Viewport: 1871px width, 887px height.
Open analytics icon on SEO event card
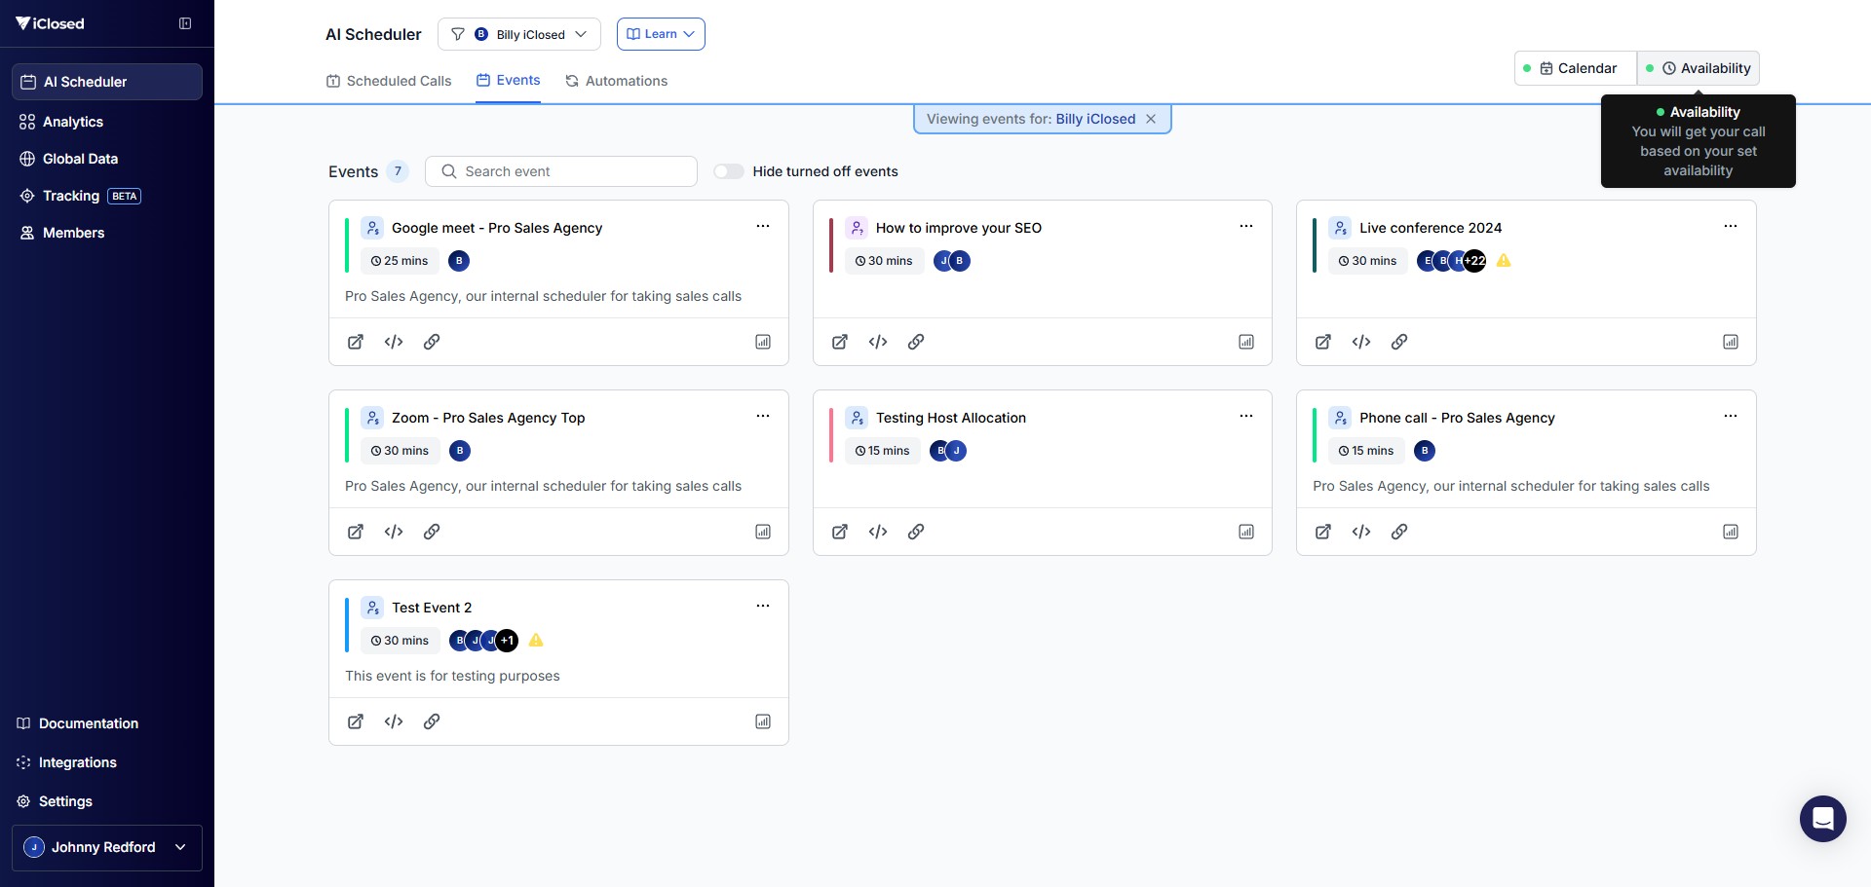click(x=1246, y=342)
